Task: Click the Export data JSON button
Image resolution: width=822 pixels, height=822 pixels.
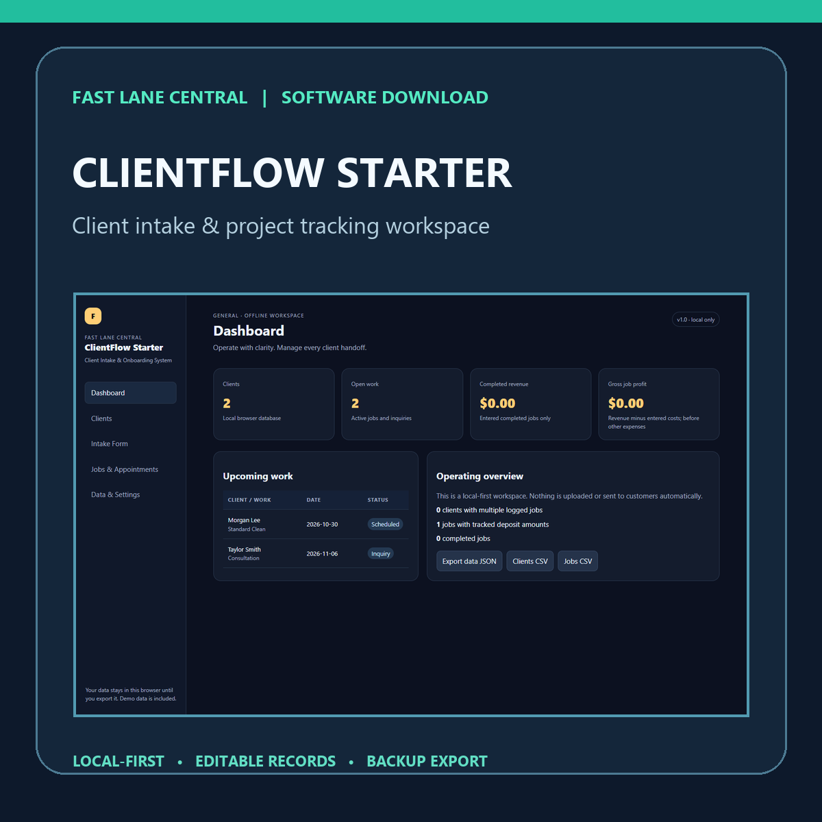Action: (x=469, y=561)
